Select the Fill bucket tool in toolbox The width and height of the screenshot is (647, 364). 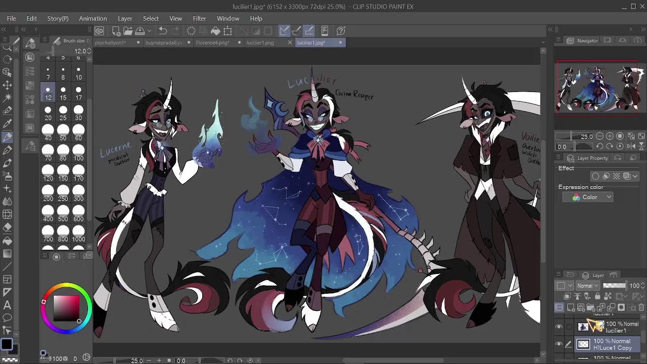(8, 241)
